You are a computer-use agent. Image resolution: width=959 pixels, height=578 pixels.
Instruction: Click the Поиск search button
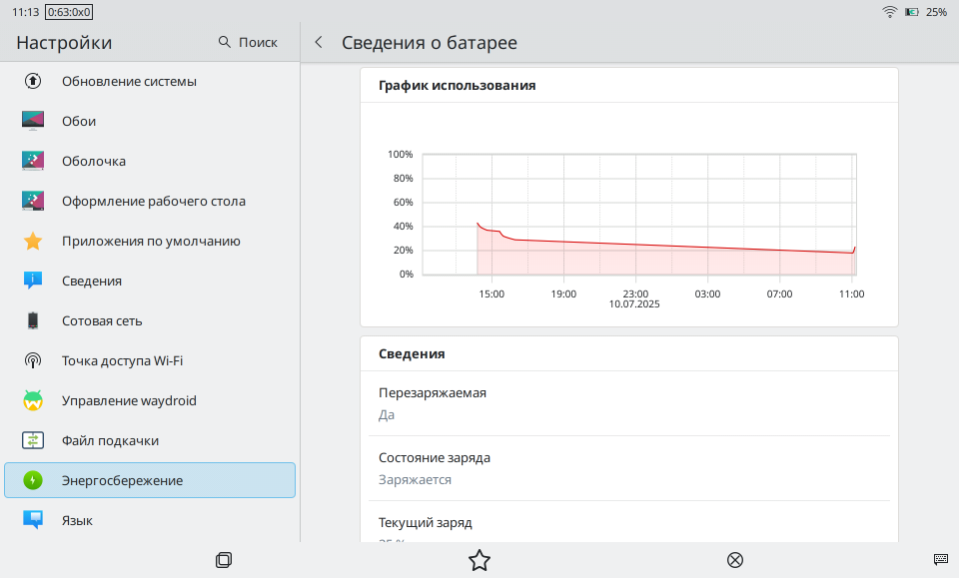248,42
